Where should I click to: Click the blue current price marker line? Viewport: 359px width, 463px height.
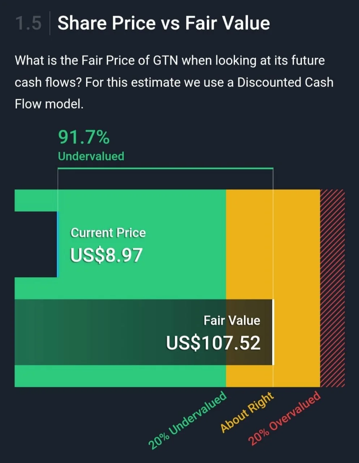click(57, 244)
